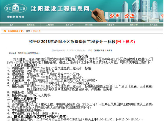Open 模拟评标 in the navigation bar
Screen dimensions: 164x121
tap(134, 25)
